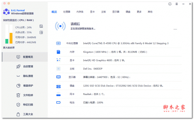Screen dimensions: 194x120
Task: Click the 请稍后 heading
Action: [x=75, y=24]
